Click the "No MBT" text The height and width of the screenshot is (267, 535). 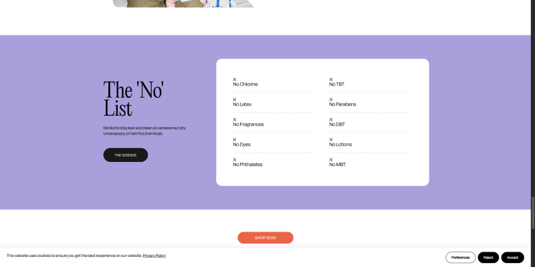[x=338, y=165]
